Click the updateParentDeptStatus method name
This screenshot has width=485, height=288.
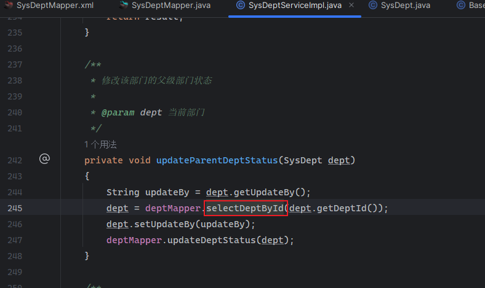[216, 160]
